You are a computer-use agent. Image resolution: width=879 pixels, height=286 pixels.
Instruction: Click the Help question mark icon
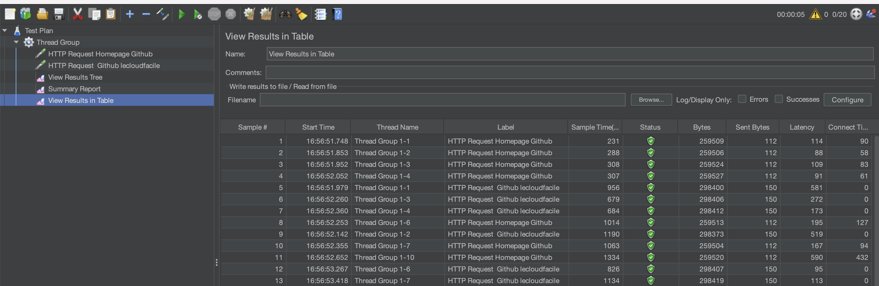pos(337,14)
